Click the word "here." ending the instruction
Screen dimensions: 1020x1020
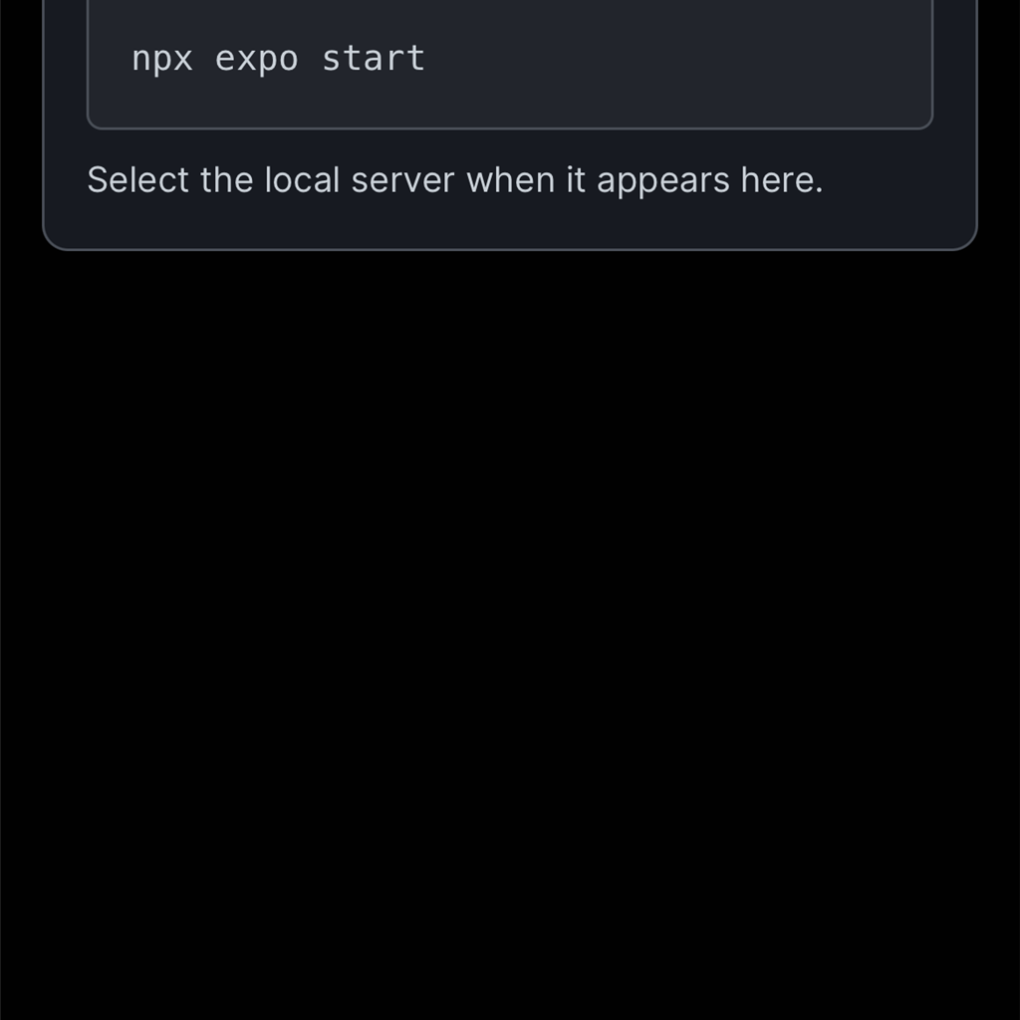pyautogui.click(x=781, y=179)
